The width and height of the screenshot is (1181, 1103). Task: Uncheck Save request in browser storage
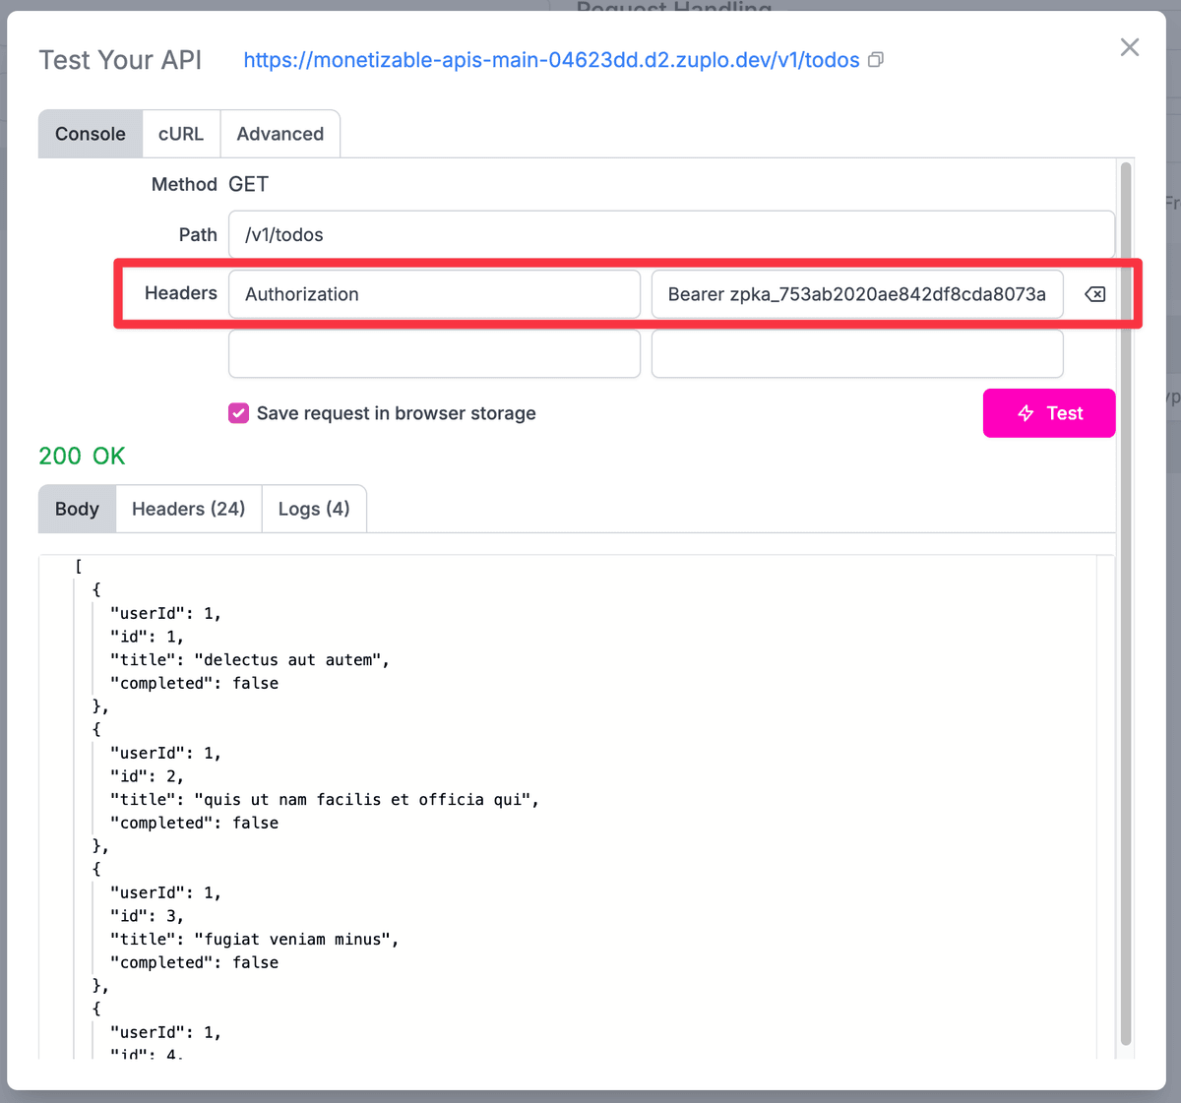tap(239, 413)
